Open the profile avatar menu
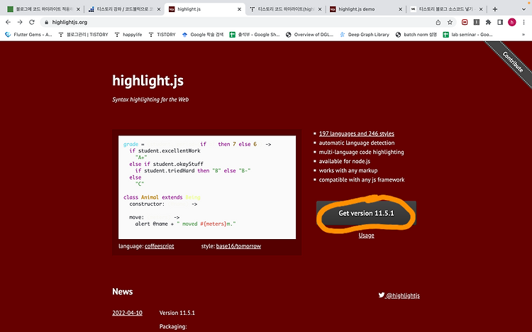 coord(512,22)
